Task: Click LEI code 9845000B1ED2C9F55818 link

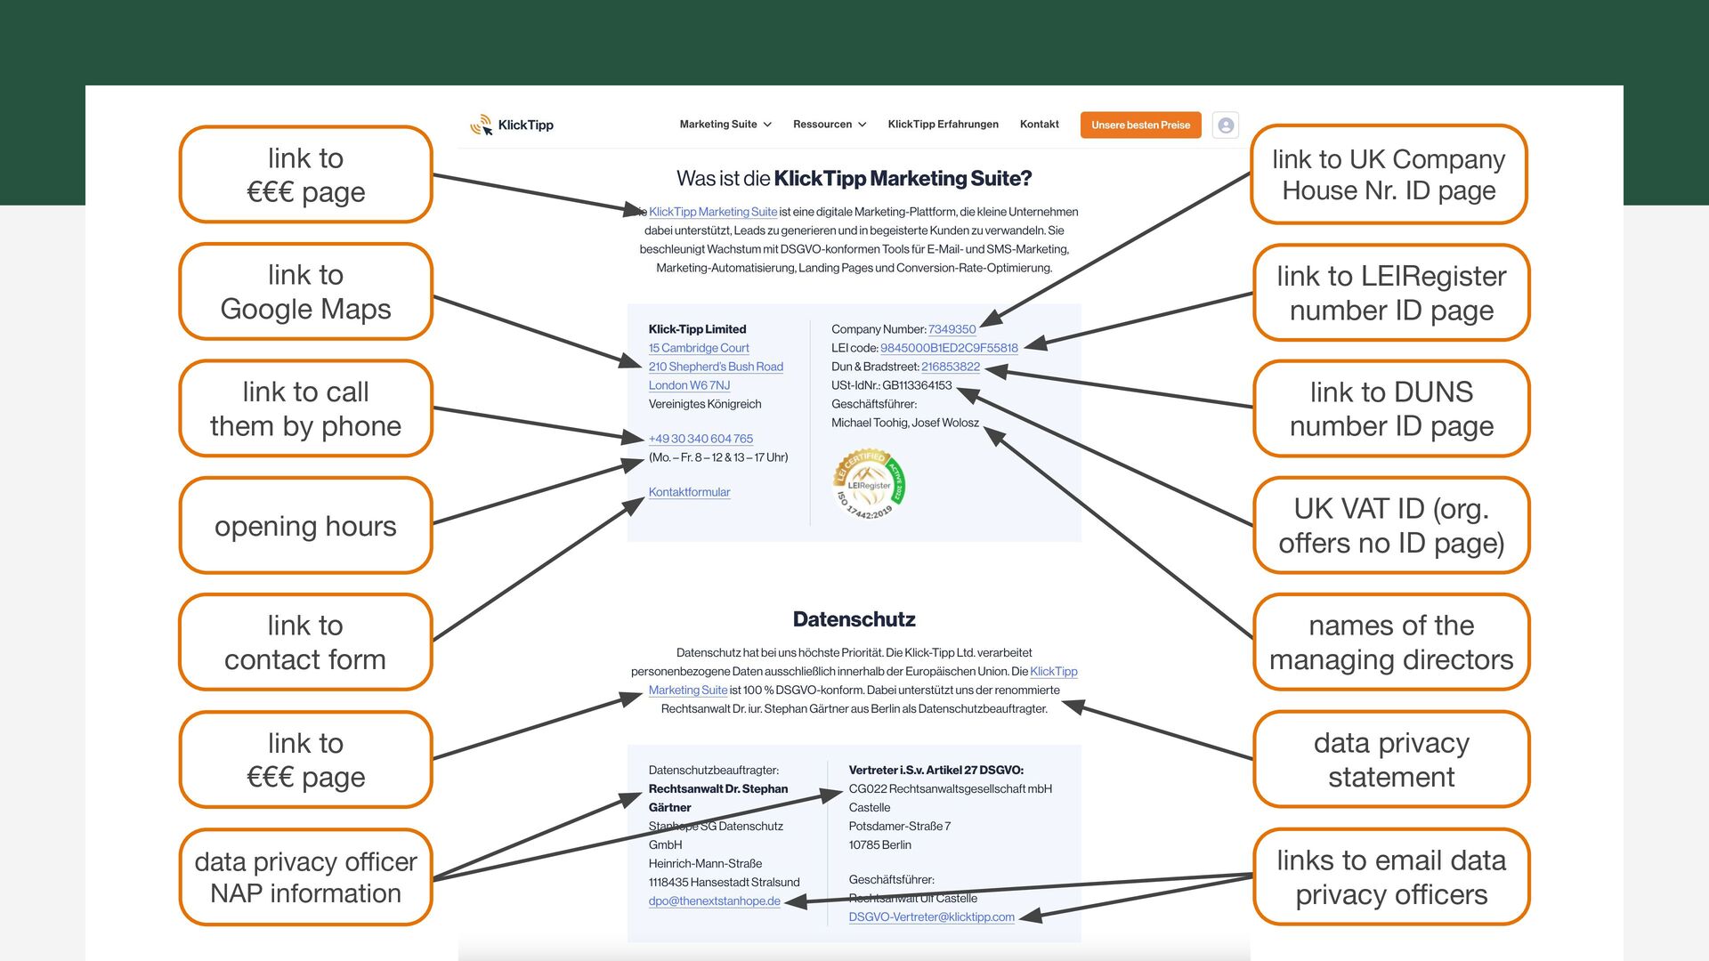Action: [949, 348]
